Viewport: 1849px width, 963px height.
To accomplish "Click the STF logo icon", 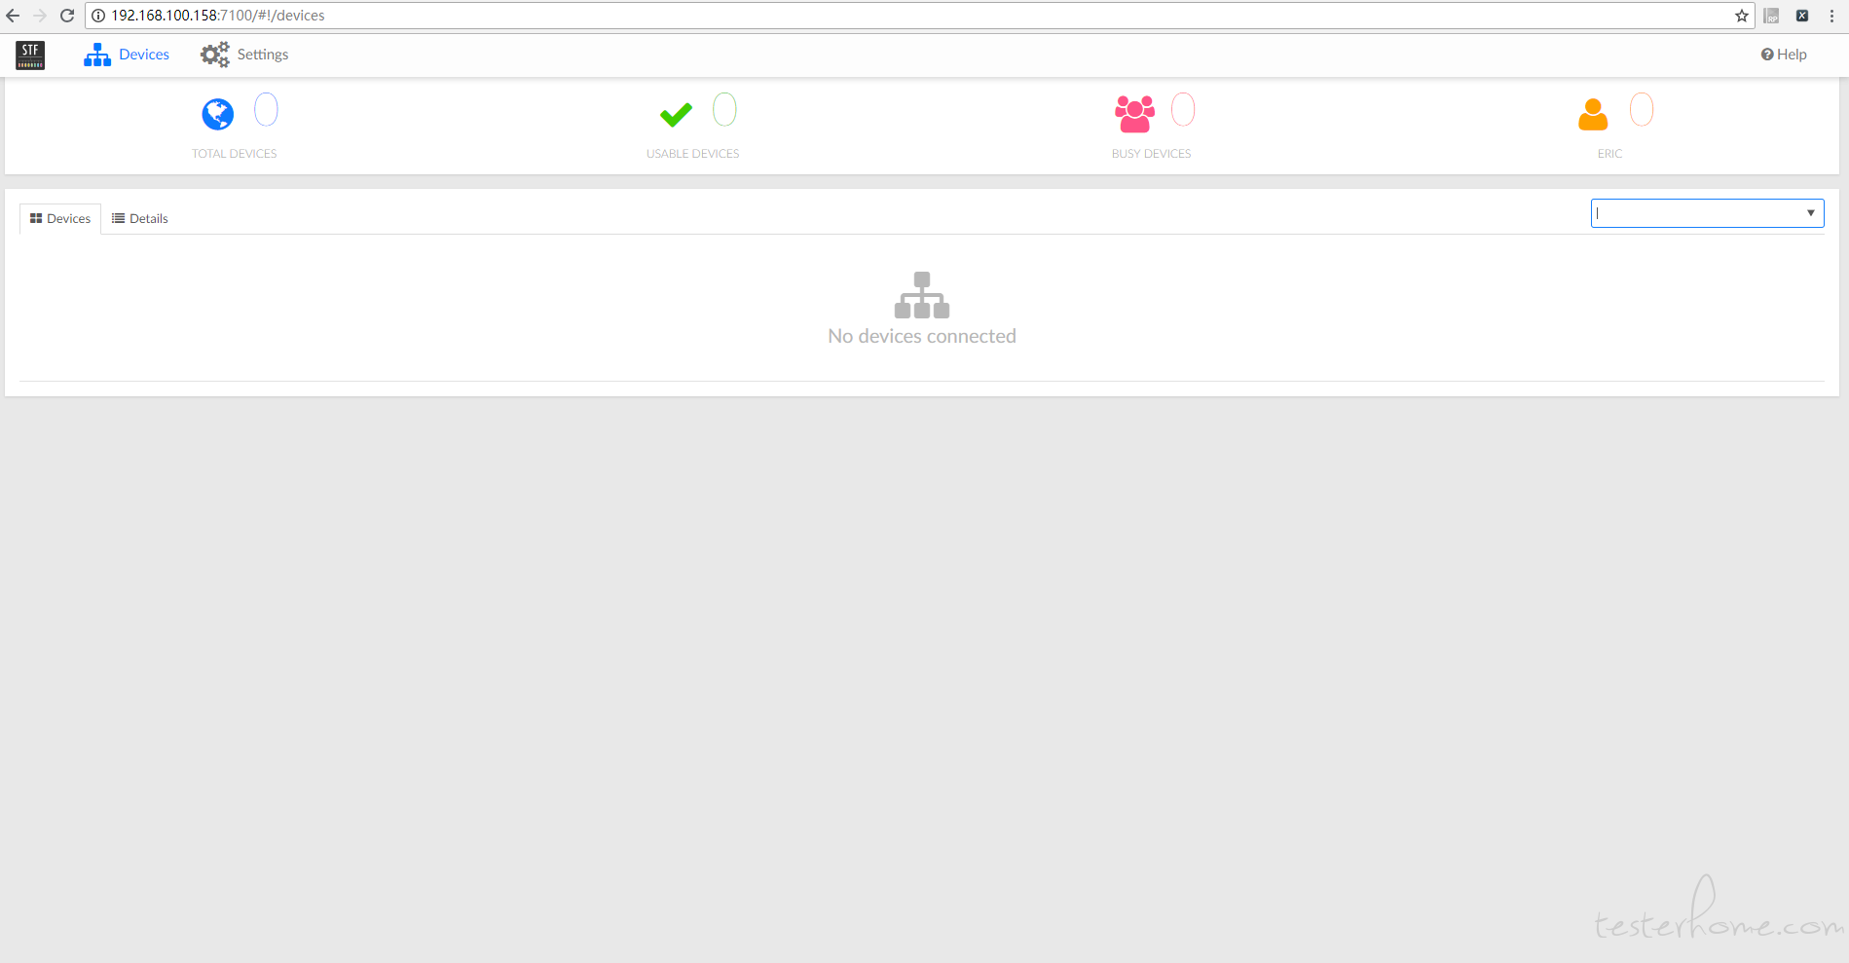I will pyautogui.click(x=30, y=55).
